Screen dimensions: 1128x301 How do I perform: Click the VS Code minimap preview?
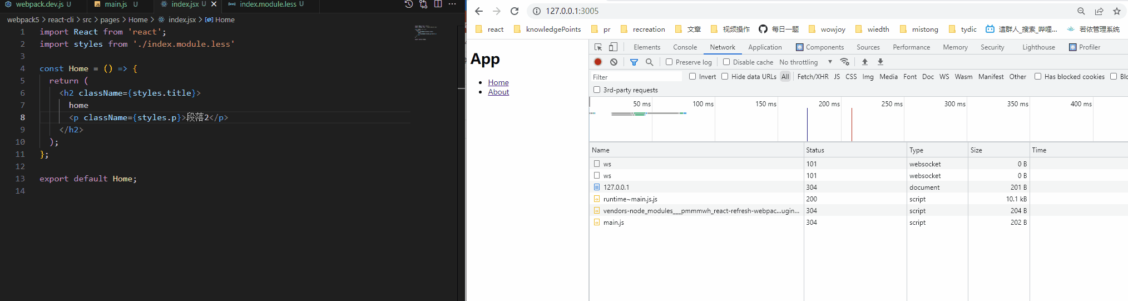coord(426,32)
